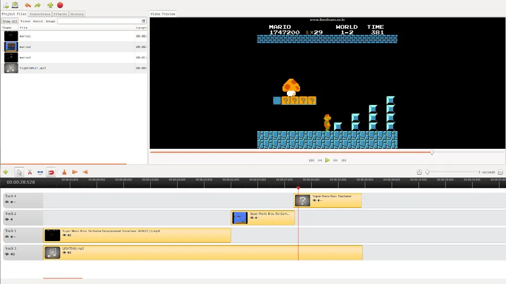Screen dimensions: 506x284
Task: Export video with the red circle button
Action: [60, 5]
